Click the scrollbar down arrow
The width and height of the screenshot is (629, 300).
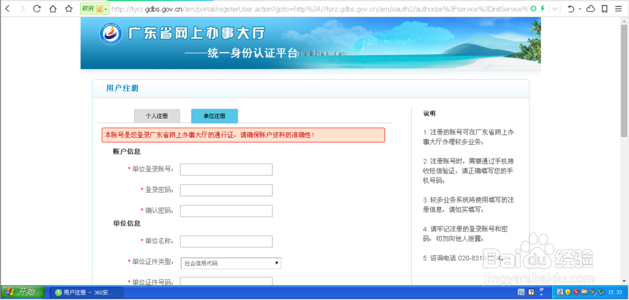[624, 281]
